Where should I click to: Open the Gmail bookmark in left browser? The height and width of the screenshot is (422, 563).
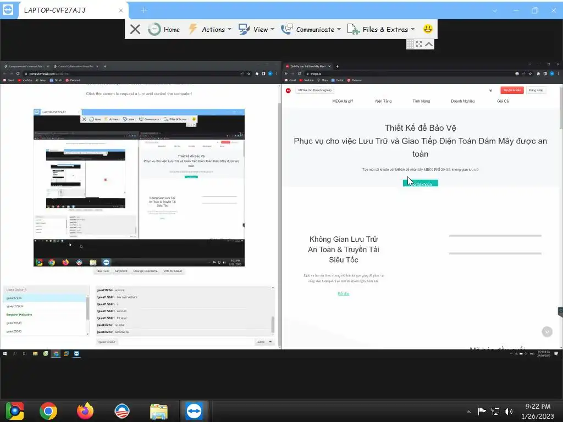(x=9, y=80)
